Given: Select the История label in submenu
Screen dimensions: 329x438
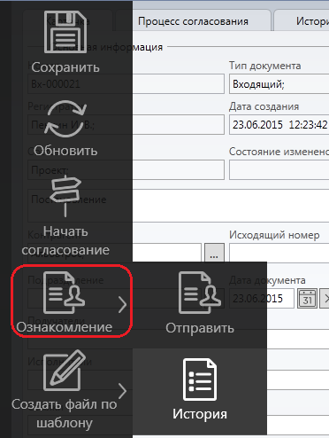Looking at the screenshot, I should [200, 414].
